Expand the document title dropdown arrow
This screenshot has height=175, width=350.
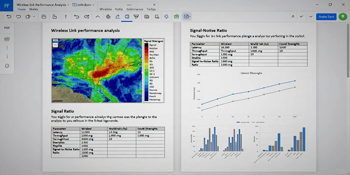pyautogui.click(x=68, y=5)
